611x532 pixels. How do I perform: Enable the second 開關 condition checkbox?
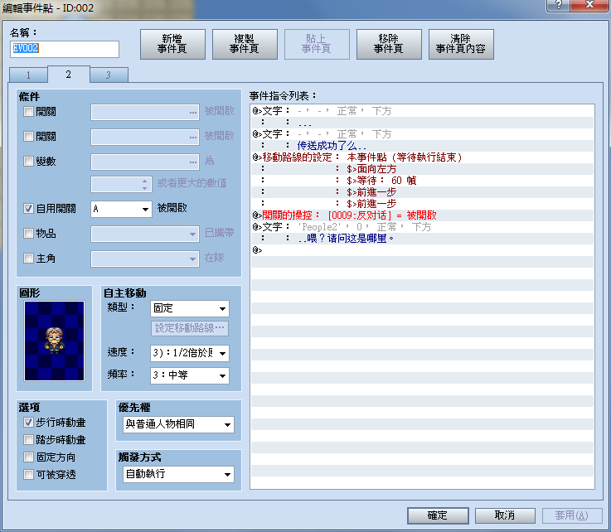(28, 136)
